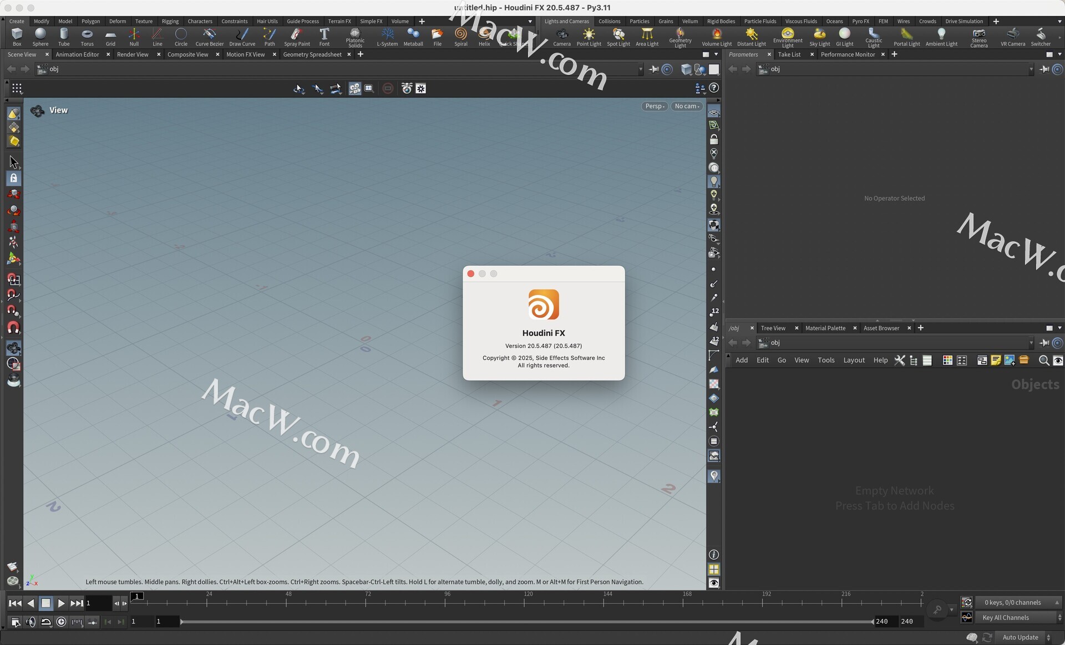Screen dimensions: 1065x645
Task: Toggle Key All Channels option
Action: 1005,617
